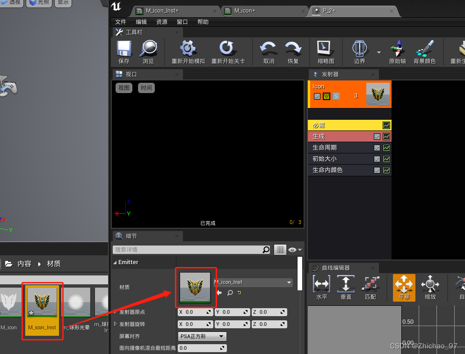Redo with the 恢复 toolbar icon
Screen dimensions: 465x354
click(x=293, y=52)
